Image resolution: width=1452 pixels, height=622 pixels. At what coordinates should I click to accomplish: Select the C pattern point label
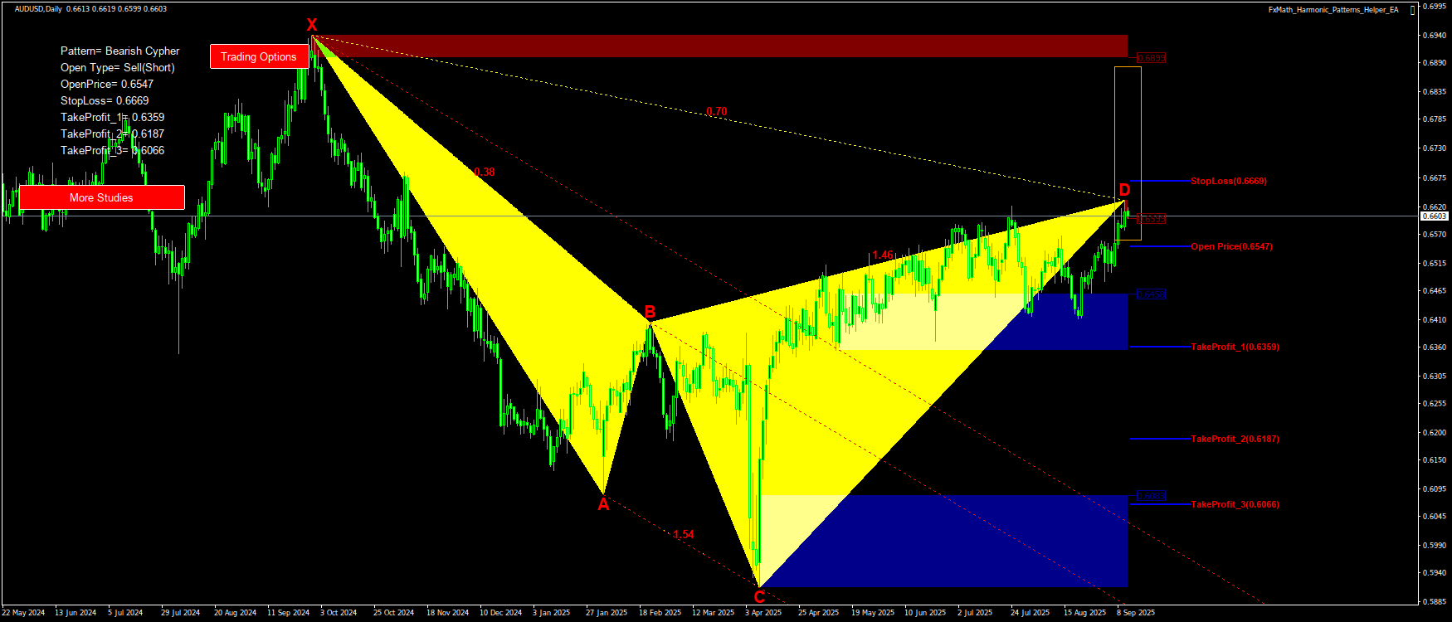click(759, 597)
